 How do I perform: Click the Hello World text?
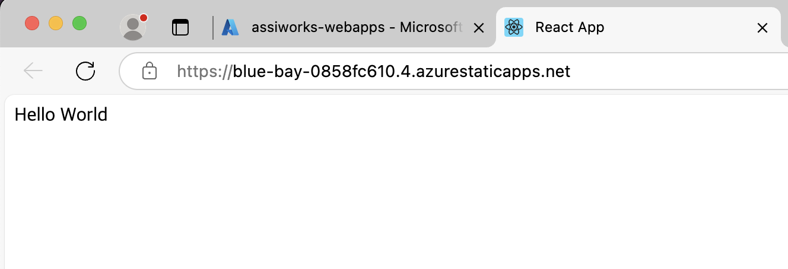click(x=61, y=114)
